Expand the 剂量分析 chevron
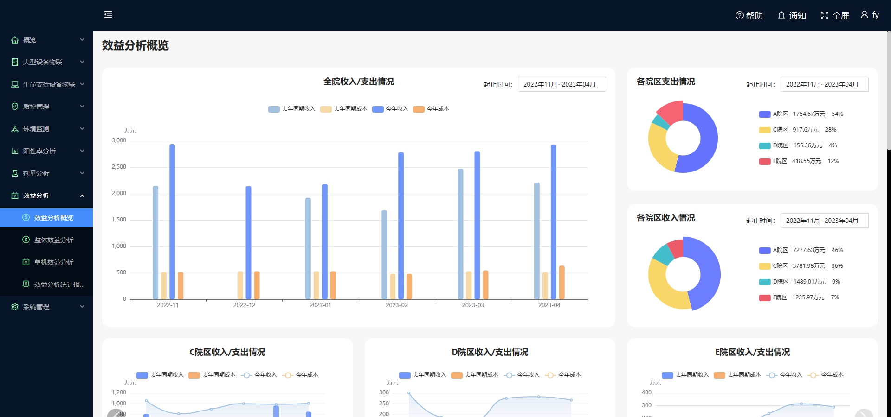The height and width of the screenshot is (417, 891). point(82,173)
